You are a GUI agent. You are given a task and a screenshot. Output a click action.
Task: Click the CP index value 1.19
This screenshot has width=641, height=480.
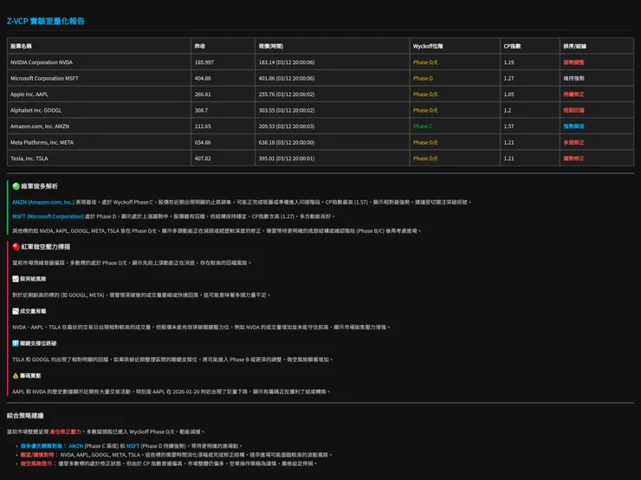click(x=508, y=62)
